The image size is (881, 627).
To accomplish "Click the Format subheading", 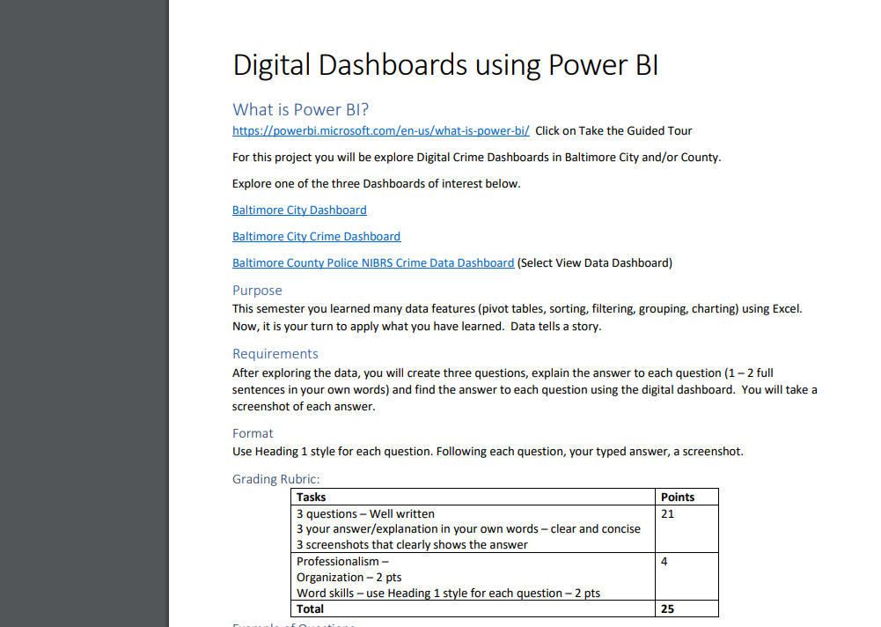I will pos(253,433).
